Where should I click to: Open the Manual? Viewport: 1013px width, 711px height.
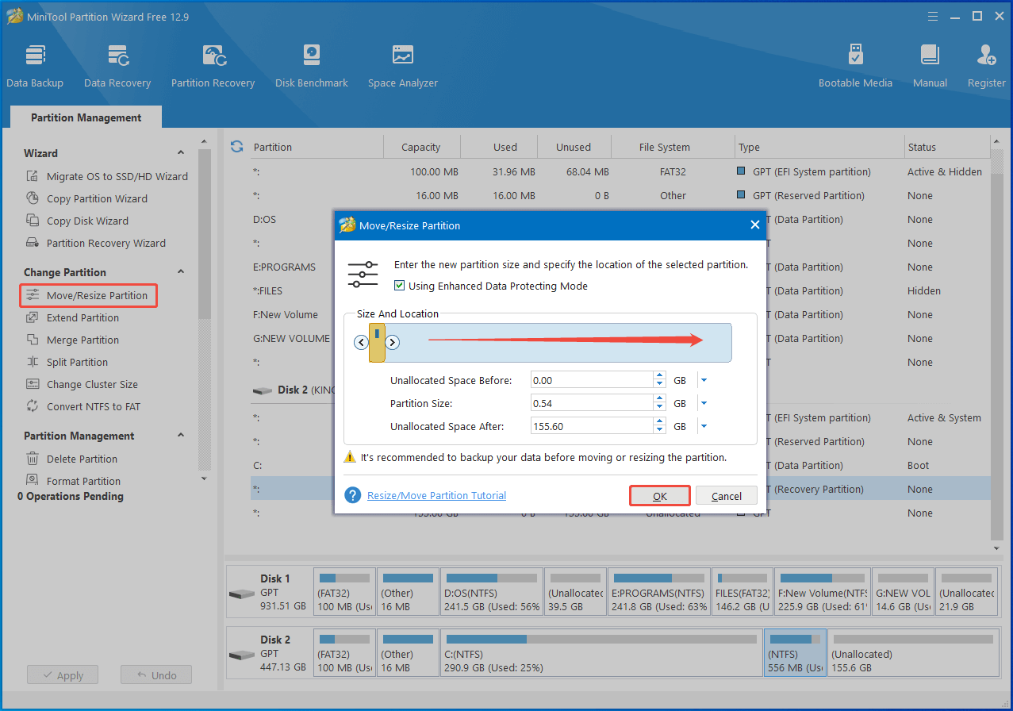930,66
